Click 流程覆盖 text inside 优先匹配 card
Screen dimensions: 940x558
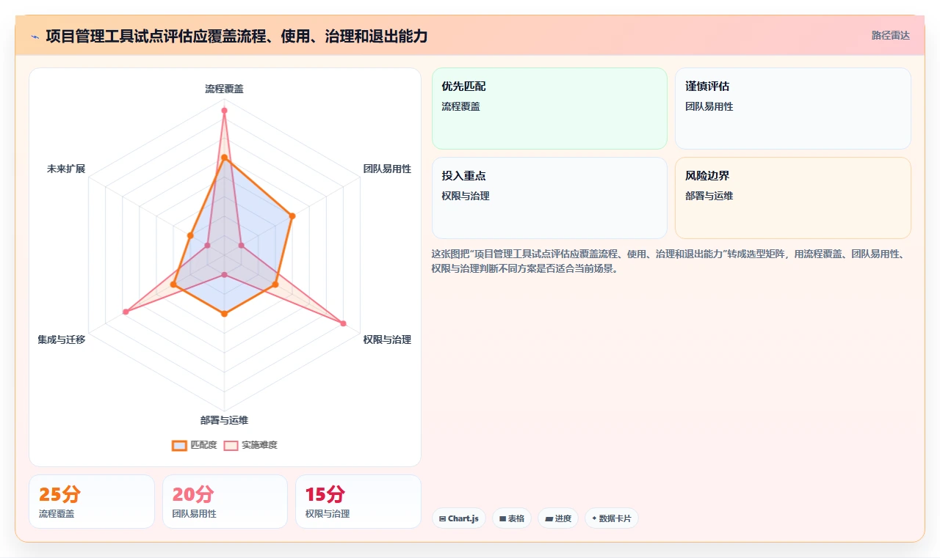pos(461,106)
